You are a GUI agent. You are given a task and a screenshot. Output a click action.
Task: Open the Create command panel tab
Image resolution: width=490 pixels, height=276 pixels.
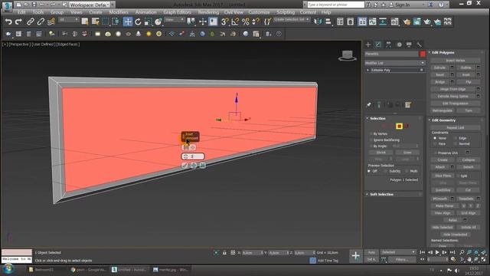click(x=368, y=44)
